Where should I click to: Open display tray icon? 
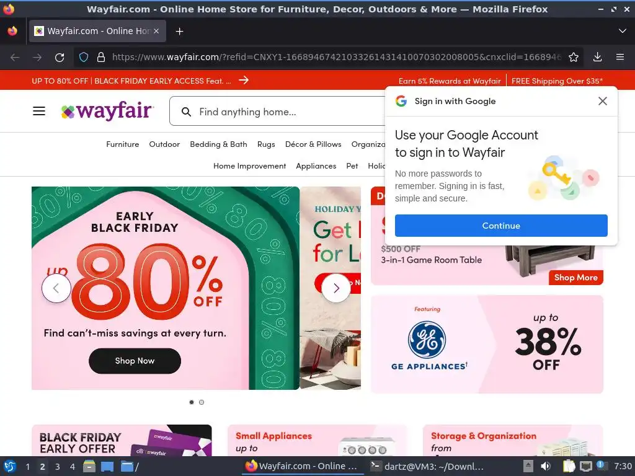point(585,466)
